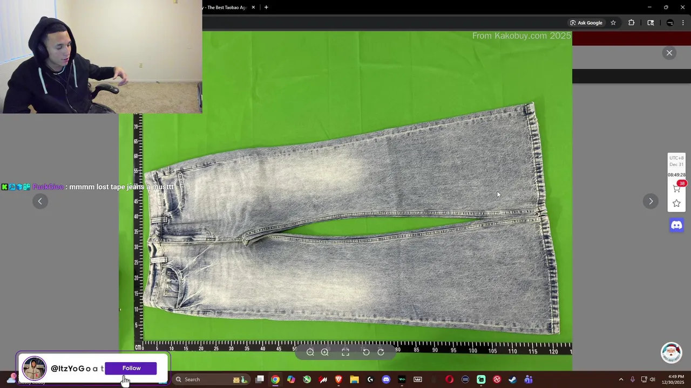Open Chrome three-dot menu

click(x=683, y=23)
